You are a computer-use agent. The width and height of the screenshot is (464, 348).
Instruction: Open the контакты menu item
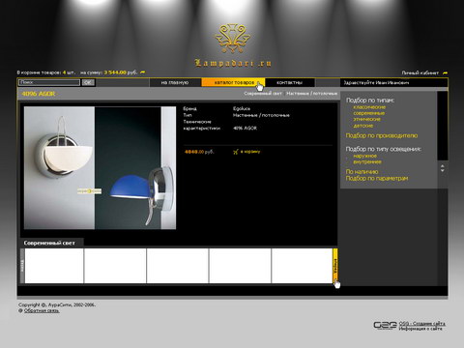[x=289, y=82]
